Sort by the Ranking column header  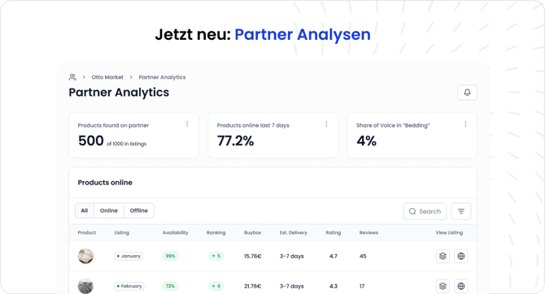[216, 232]
